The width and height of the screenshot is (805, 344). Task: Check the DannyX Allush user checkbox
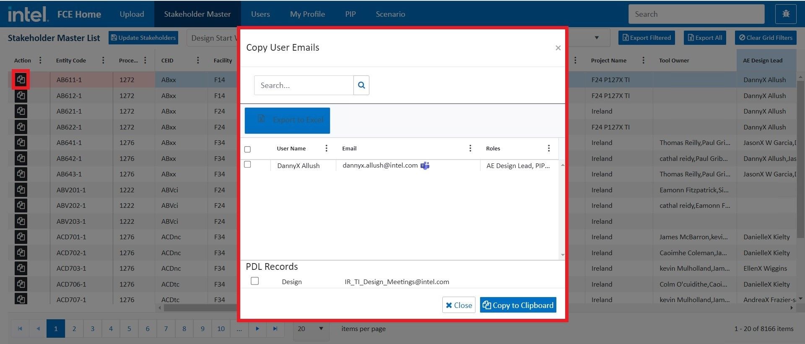pyautogui.click(x=247, y=165)
